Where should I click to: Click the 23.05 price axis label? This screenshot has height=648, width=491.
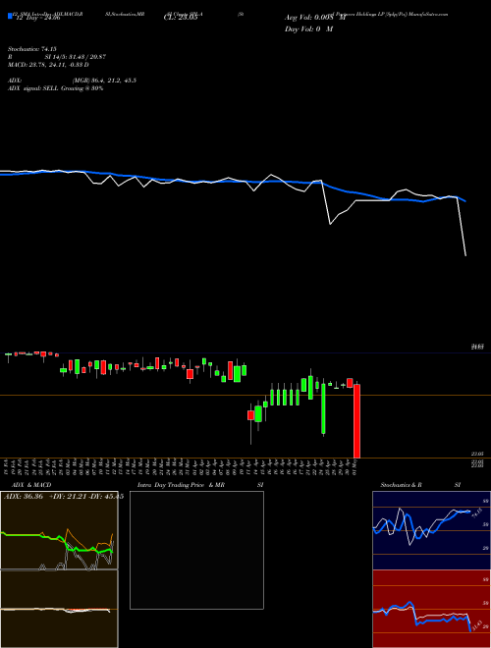pos(477,455)
